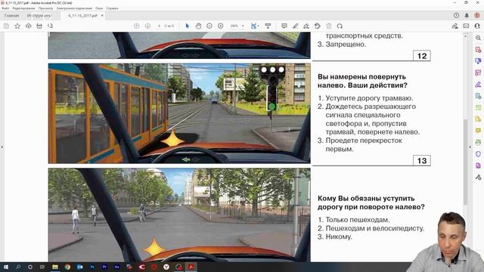
Task: Select the Hand pan tool
Action: (x=198, y=26)
